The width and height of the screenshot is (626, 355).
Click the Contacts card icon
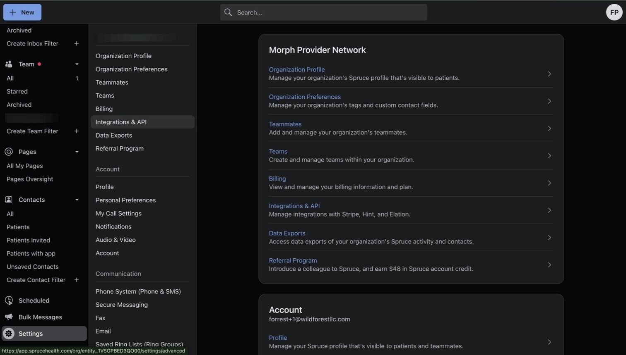click(x=9, y=200)
